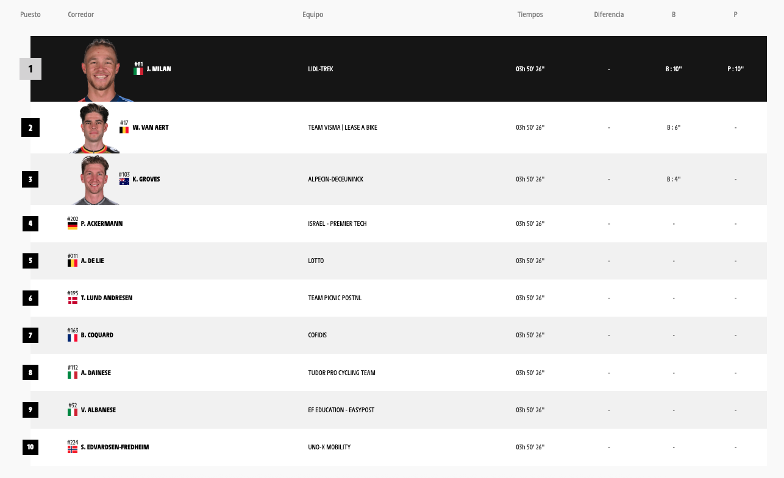The image size is (784, 478).
Task: Click the Norwegian flag beside S. Edvardsen-Fredheim
Action: pos(73,449)
